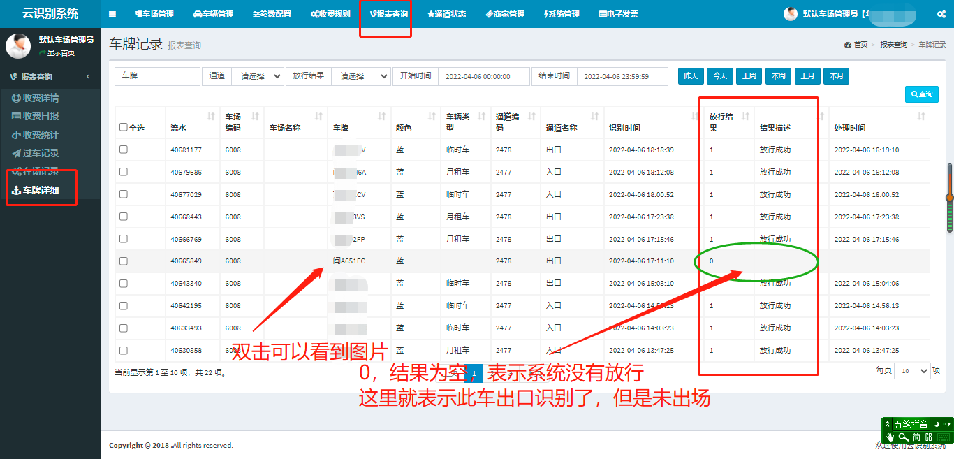Viewport: 954px width, 459px height.
Task: Tick checkbox for row 40633493
Action: pyautogui.click(x=124, y=328)
